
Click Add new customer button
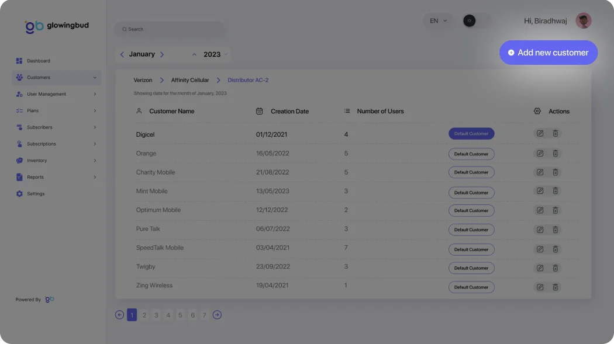[x=548, y=53]
